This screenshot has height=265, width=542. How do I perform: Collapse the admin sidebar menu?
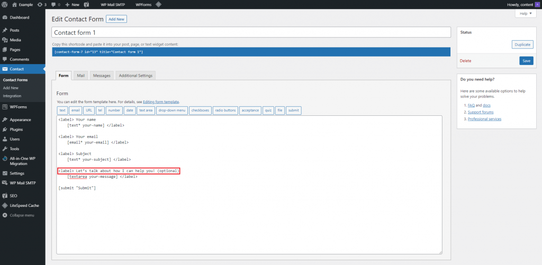(22, 215)
